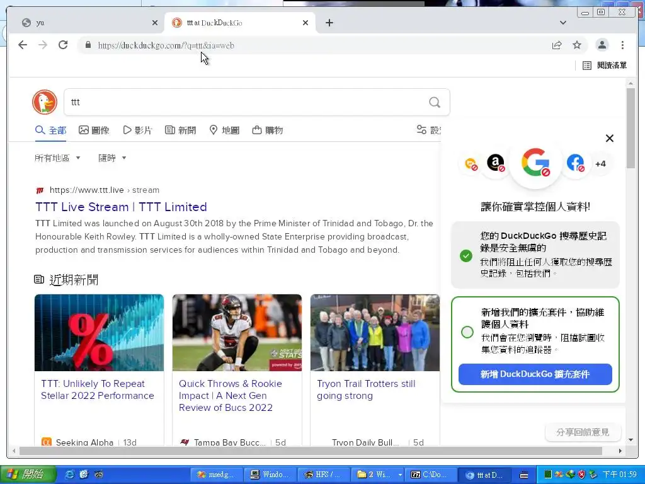Expand the grouped '2 Wi...' taskbar folder
The width and height of the screenshot is (645, 484).
click(x=379, y=475)
